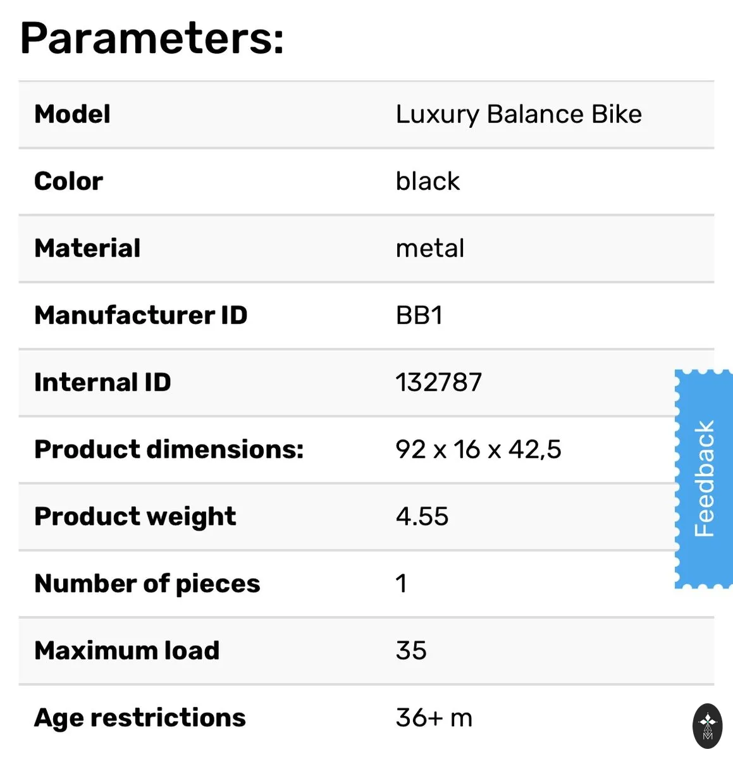Image resolution: width=733 pixels, height=759 pixels.
Task: Select the BB1 manufacturer ID value
Action: 419,316
